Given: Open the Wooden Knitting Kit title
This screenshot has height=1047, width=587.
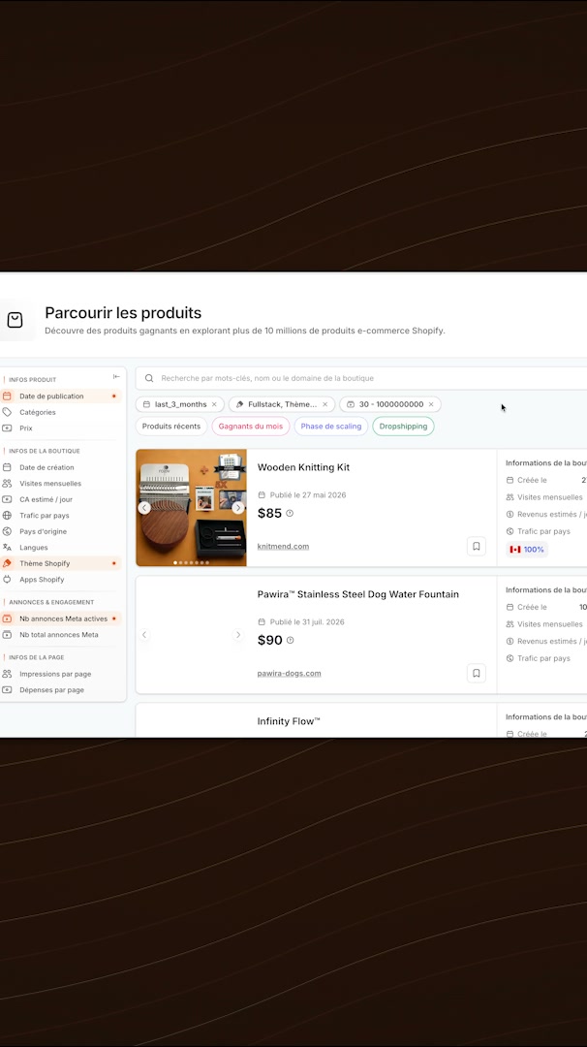Looking at the screenshot, I should click(303, 467).
